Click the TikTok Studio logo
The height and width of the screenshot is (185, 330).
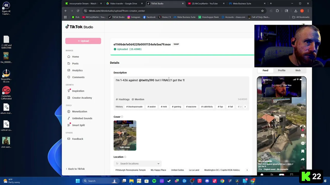pos(79,27)
